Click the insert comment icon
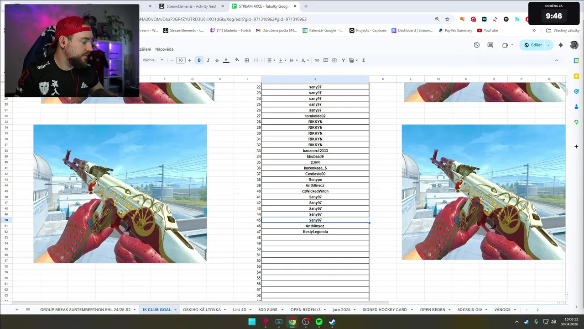The image size is (584, 329). point(326,60)
